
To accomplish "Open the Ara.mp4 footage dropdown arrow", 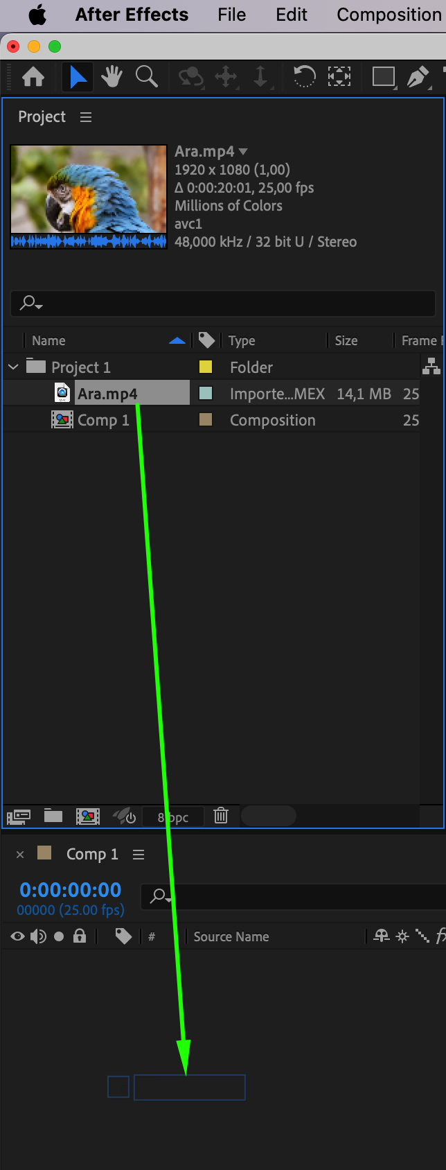I will point(243,151).
